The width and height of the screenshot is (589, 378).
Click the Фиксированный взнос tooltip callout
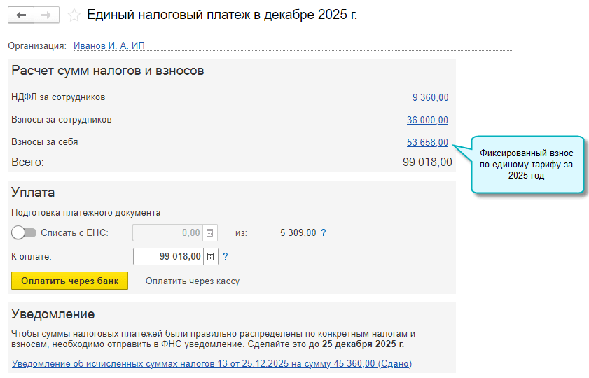pyautogui.click(x=527, y=164)
